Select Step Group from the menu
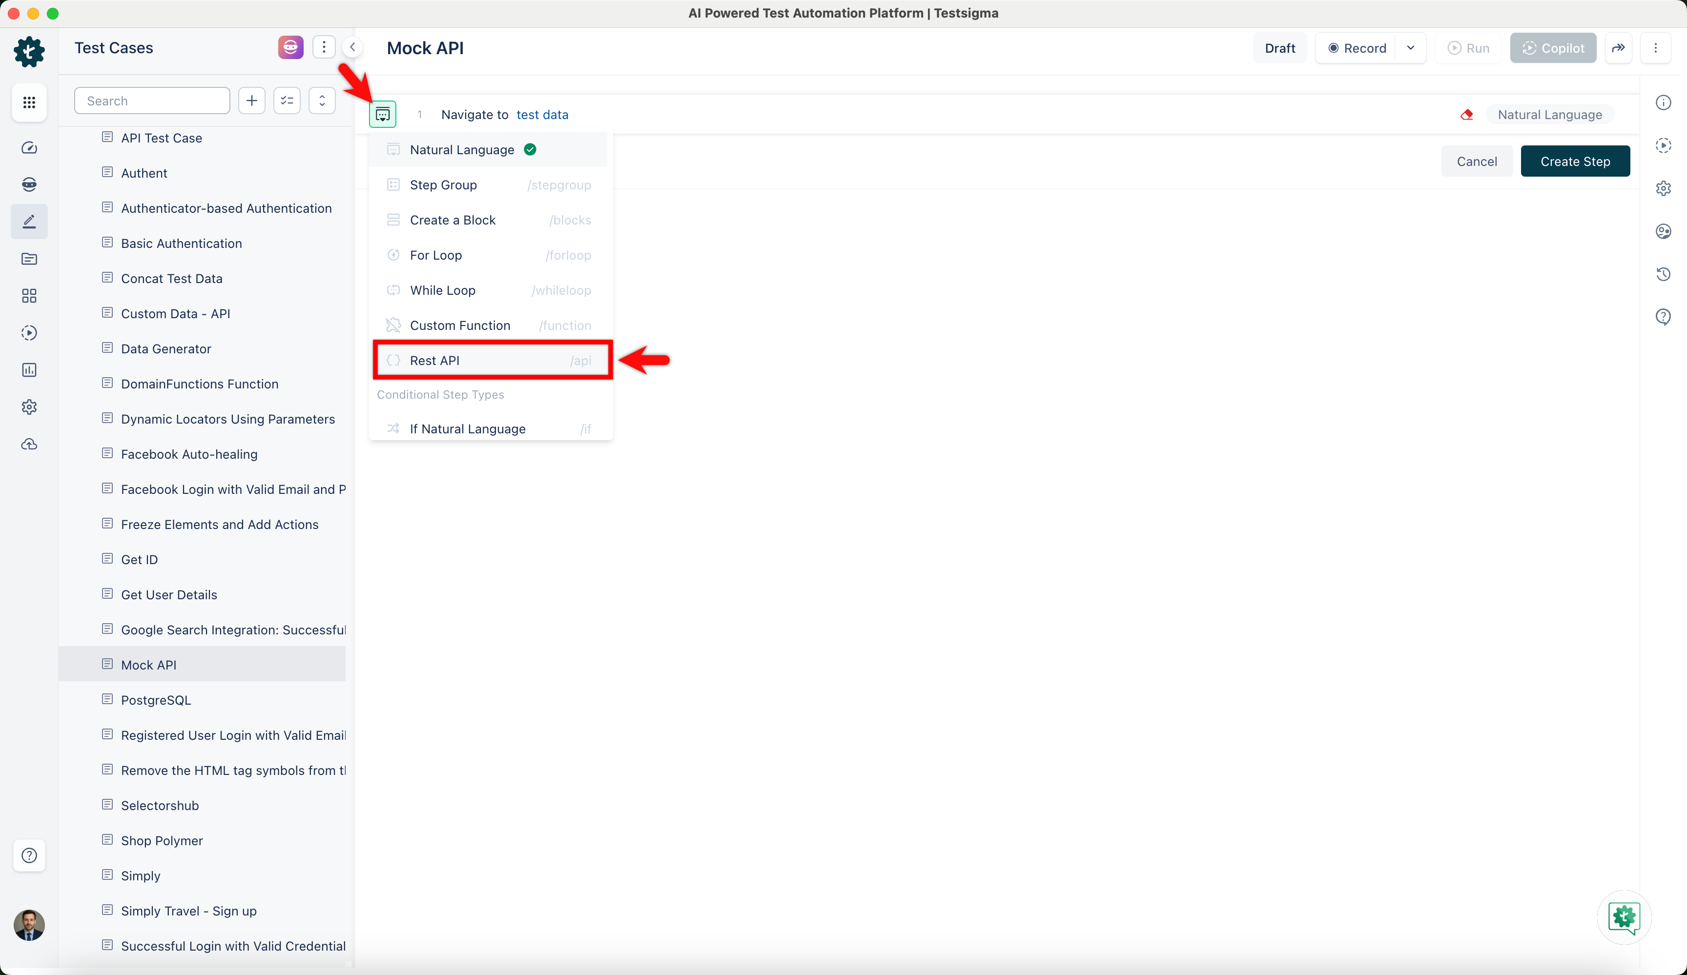The width and height of the screenshot is (1687, 975). tap(489, 184)
